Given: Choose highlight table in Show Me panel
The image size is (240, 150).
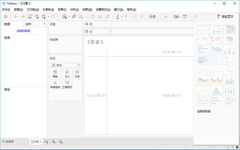Looking at the screenshot, I should (230, 29).
